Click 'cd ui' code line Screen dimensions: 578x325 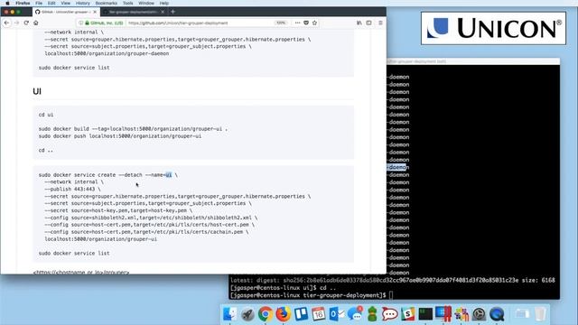[x=46, y=115]
